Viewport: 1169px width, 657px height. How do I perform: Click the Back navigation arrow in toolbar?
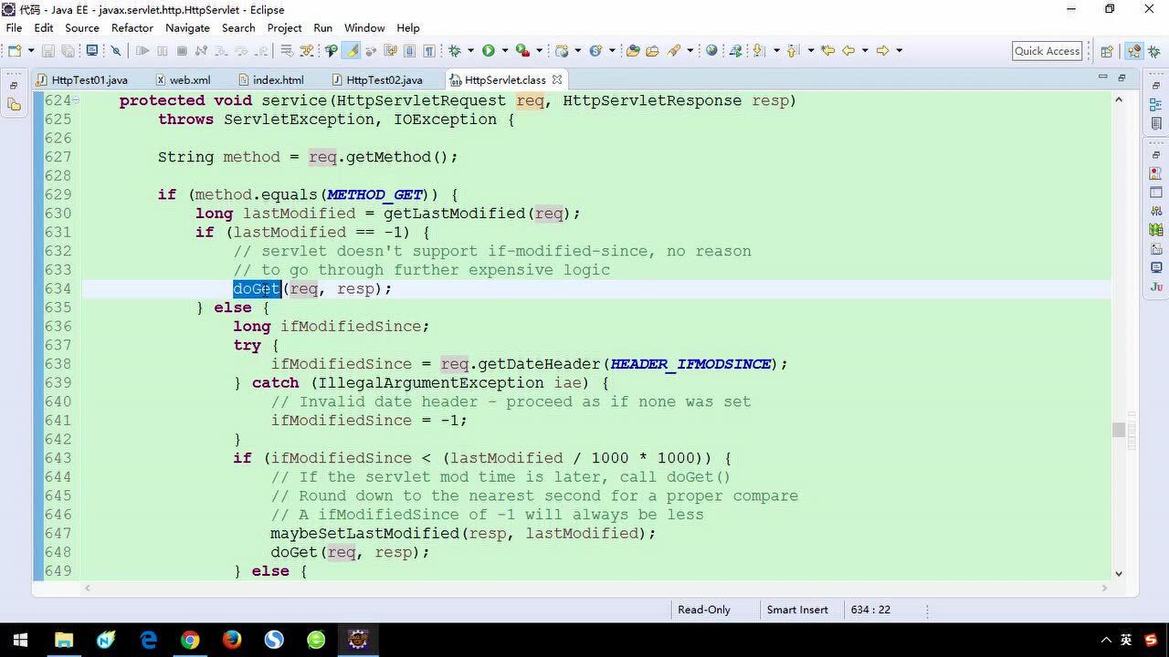[x=848, y=51]
